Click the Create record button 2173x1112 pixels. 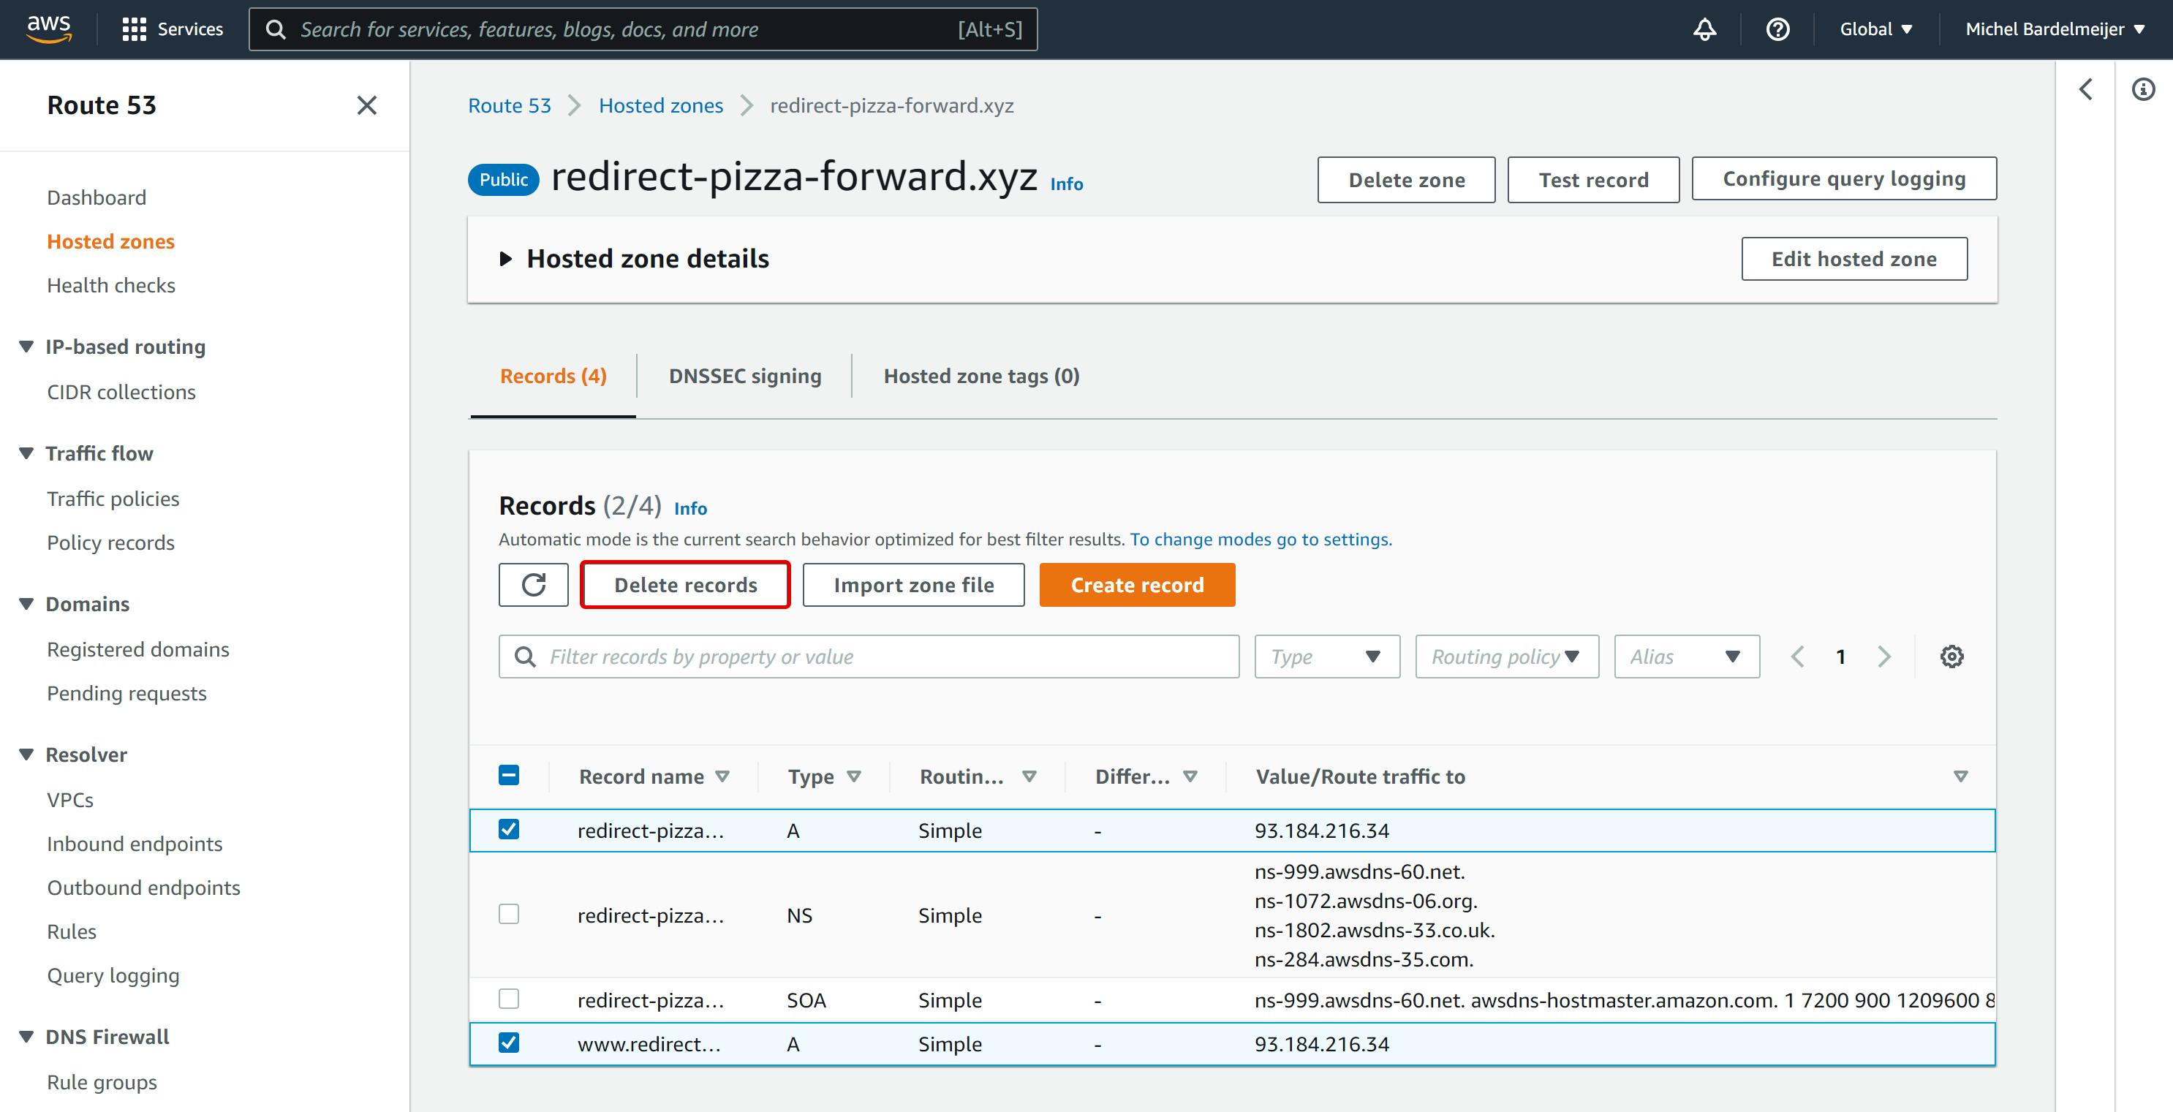[1136, 585]
